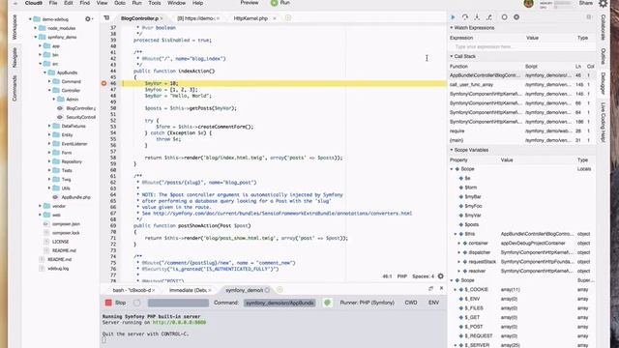Click the Runner: PHP (Symfony) selector
The image size is (619, 348).
[x=368, y=303]
